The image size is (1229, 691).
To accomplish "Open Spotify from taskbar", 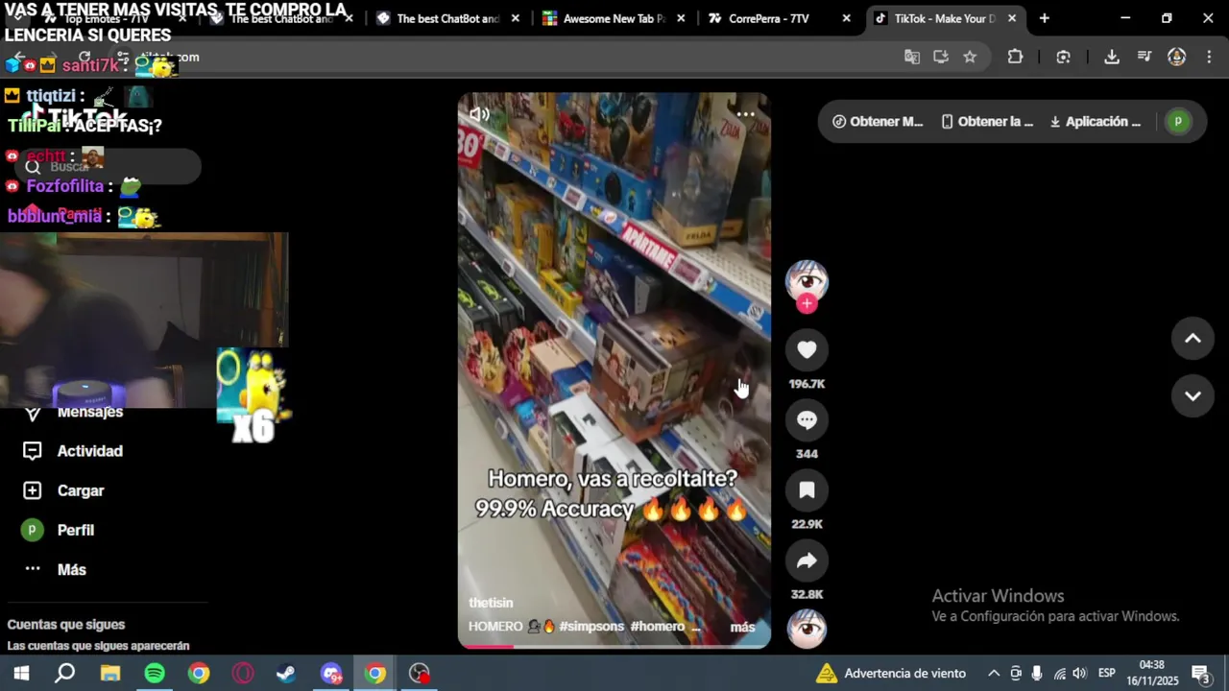I will pyautogui.click(x=155, y=674).
